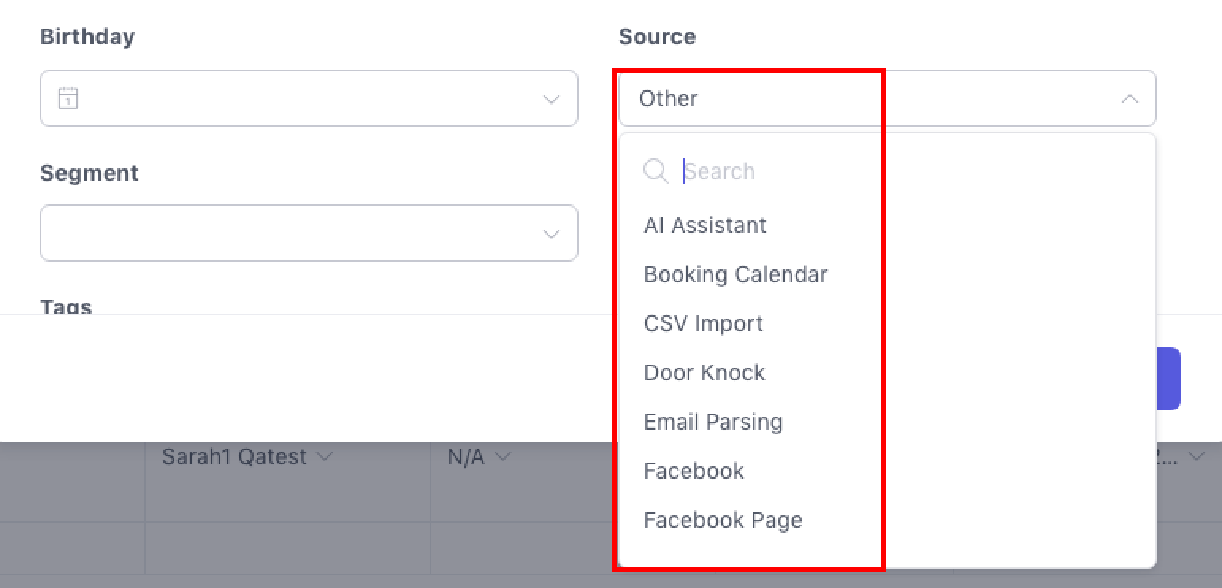Screen dimensions: 1222x588
Task: Collapse the Source dropdown with its up chevron
Action: 1130,99
